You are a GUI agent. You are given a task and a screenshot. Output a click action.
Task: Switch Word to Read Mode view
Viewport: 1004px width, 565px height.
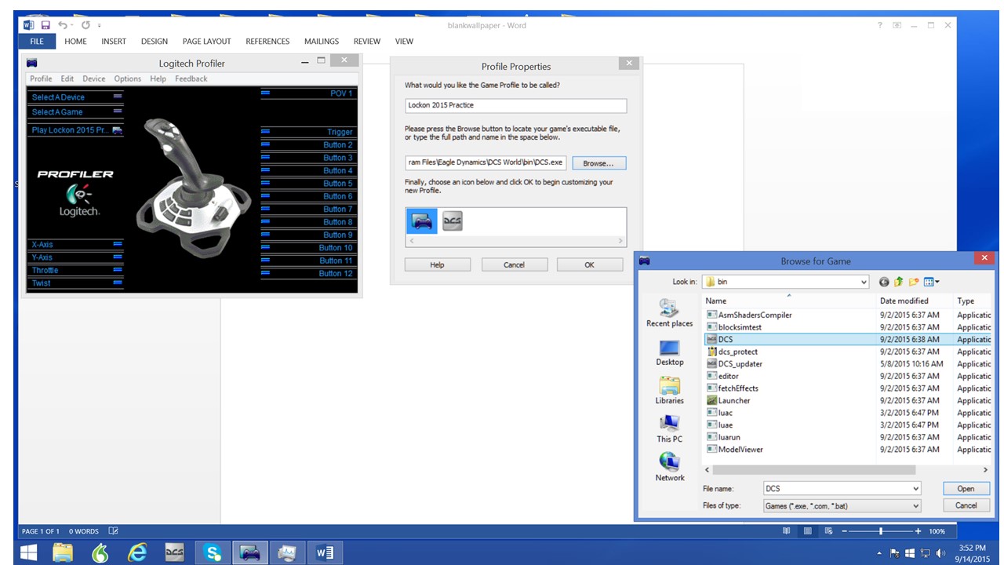click(787, 531)
